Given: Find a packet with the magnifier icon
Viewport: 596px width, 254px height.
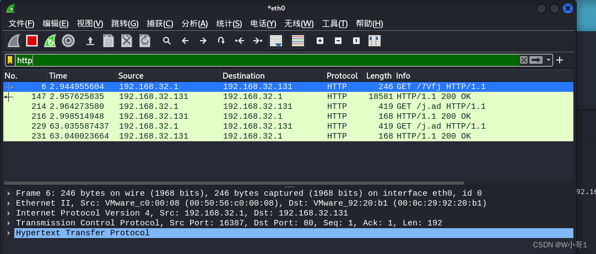Looking at the screenshot, I should [x=166, y=41].
